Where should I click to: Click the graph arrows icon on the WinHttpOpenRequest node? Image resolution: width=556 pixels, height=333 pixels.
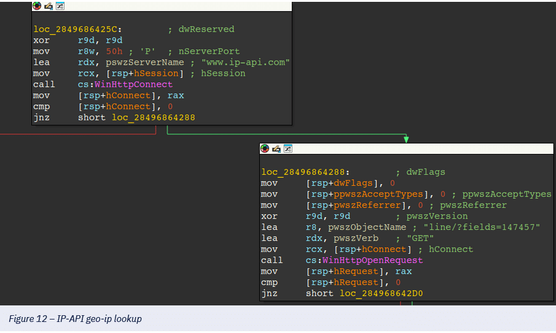tap(288, 148)
